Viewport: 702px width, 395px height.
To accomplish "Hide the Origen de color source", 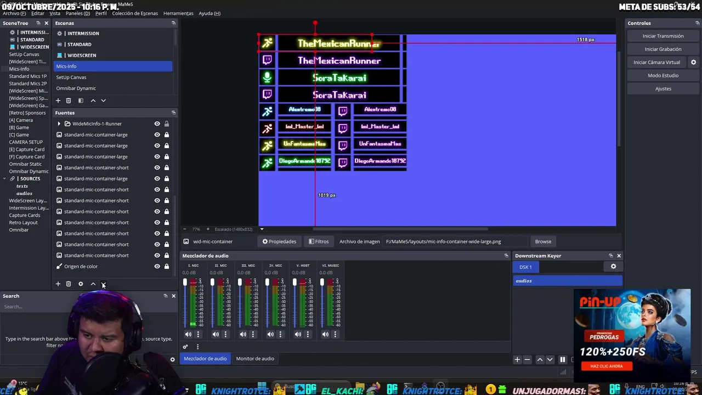I will coord(157,266).
